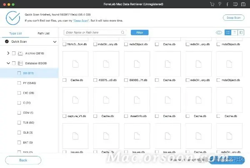Select the DB (611) tree row

point(29,73)
